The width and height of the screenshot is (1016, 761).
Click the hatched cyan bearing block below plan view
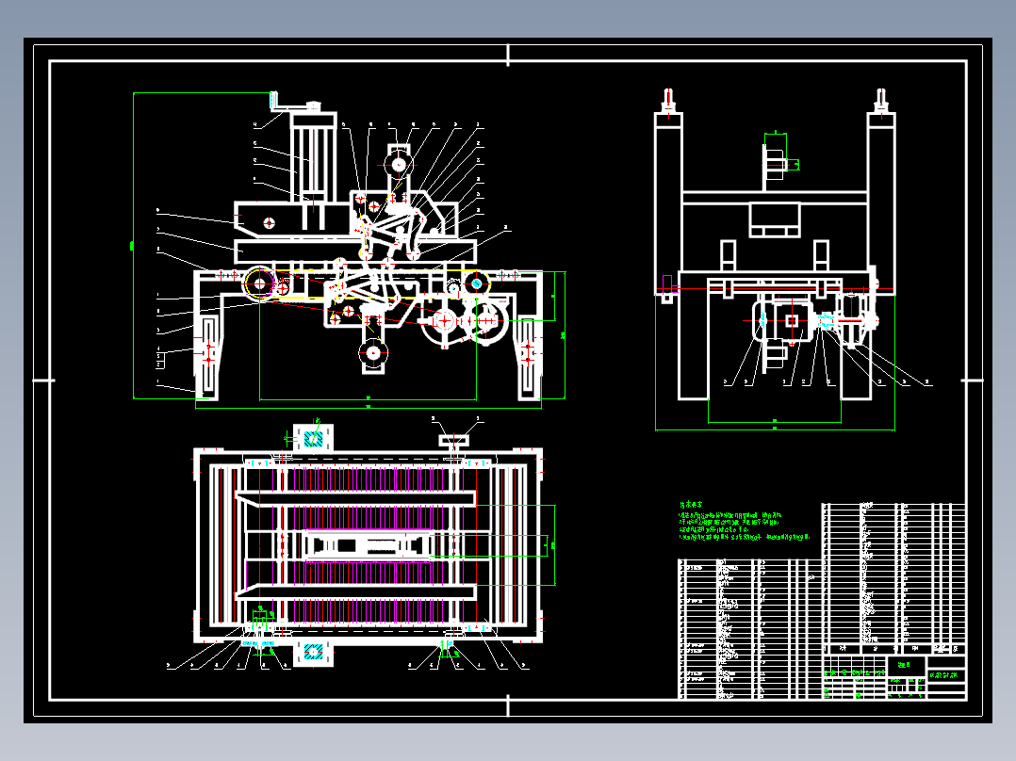point(314,652)
